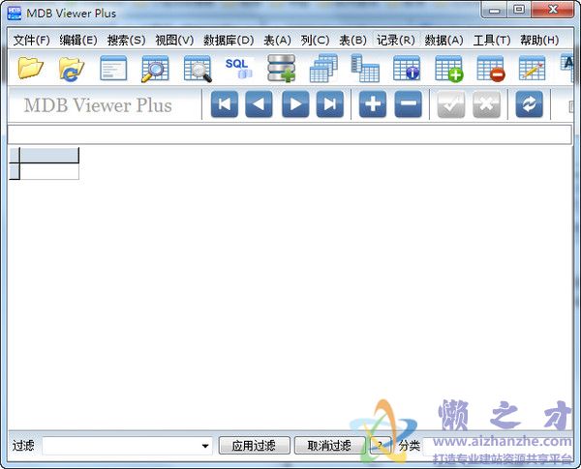Jump to the last record
The width and height of the screenshot is (581, 469).
click(x=330, y=104)
